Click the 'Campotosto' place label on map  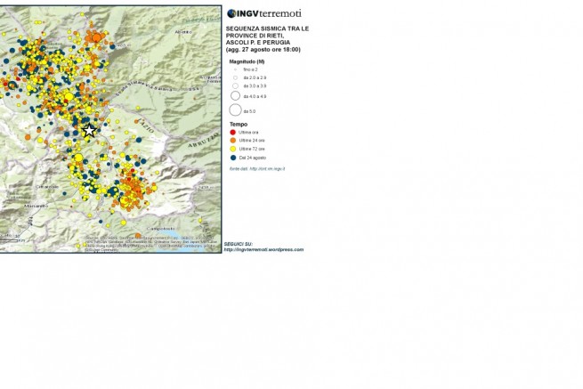(161, 226)
